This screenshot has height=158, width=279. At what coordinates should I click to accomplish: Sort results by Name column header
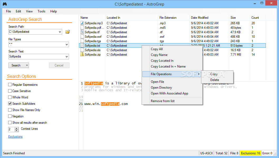92,18
